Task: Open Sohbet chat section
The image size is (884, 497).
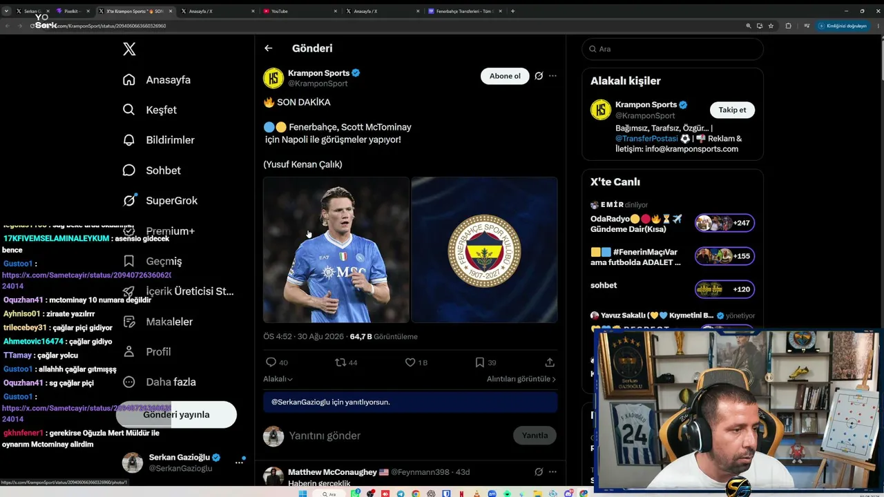Action: pos(152,170)
